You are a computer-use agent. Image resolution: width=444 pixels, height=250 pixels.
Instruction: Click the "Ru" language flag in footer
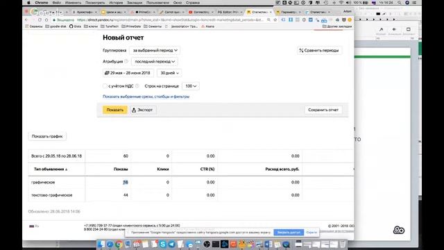click(34, 226)
